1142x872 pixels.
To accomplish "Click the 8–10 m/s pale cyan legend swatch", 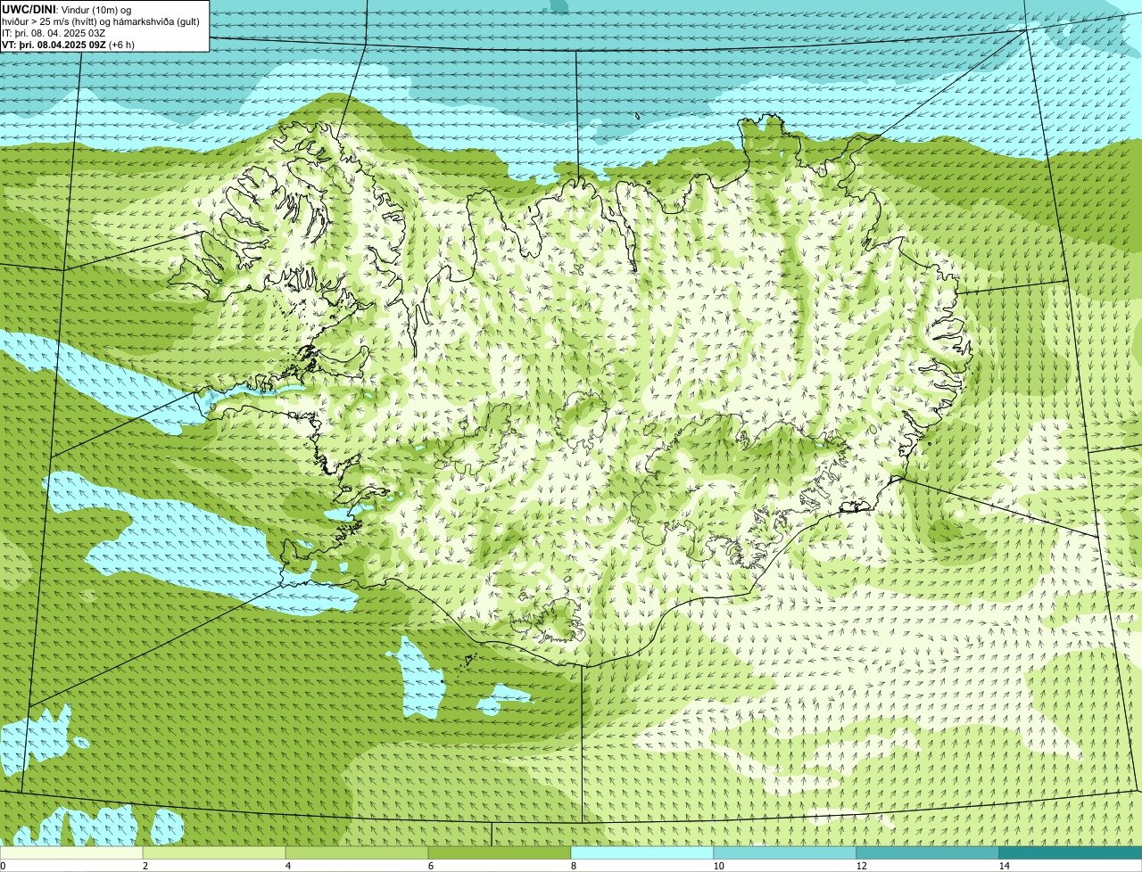I will (x=642, y=853).
